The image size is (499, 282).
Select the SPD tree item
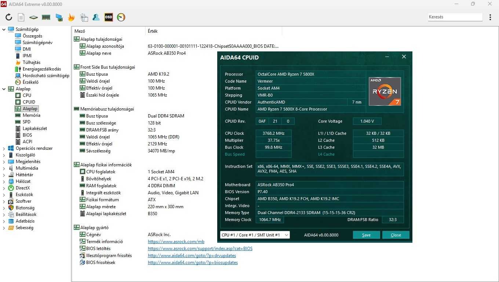tap(26, 122)
